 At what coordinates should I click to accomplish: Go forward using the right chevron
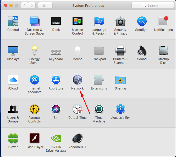point(32,5)
